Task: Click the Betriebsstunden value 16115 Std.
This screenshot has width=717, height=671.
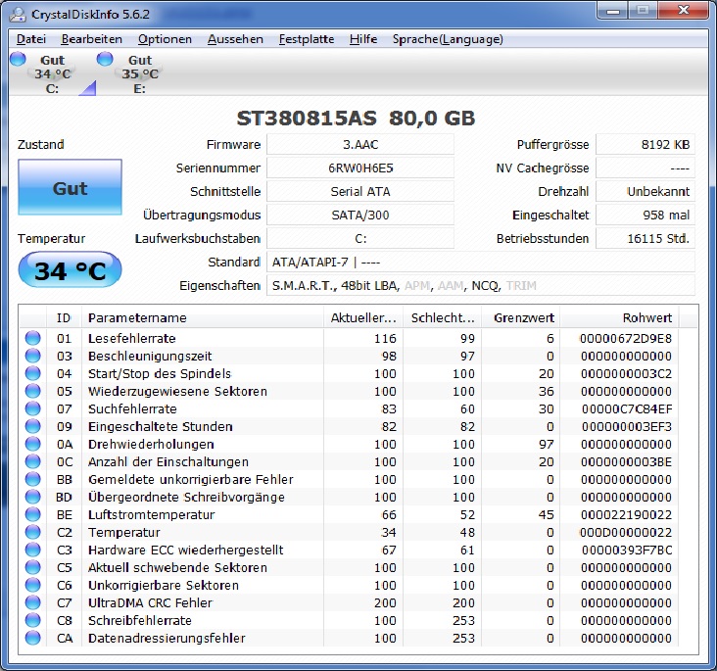Action: click(645, 238)
